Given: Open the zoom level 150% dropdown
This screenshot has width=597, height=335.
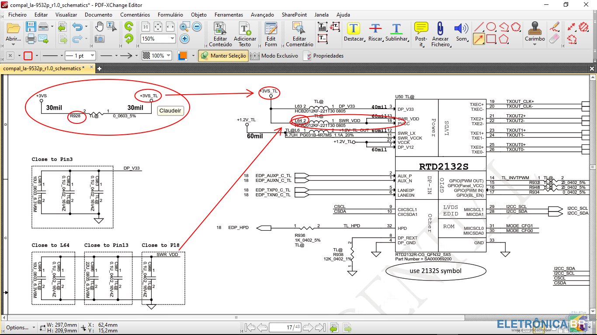Looking at the screenshot, I should (x=172, y=39).
